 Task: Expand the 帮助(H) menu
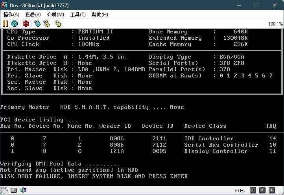(x=100, y=15)
